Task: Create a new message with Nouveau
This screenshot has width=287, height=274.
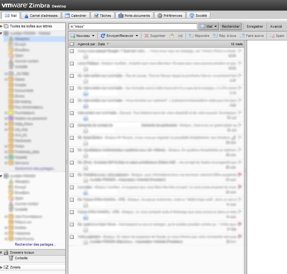Action: pos(80,36)
